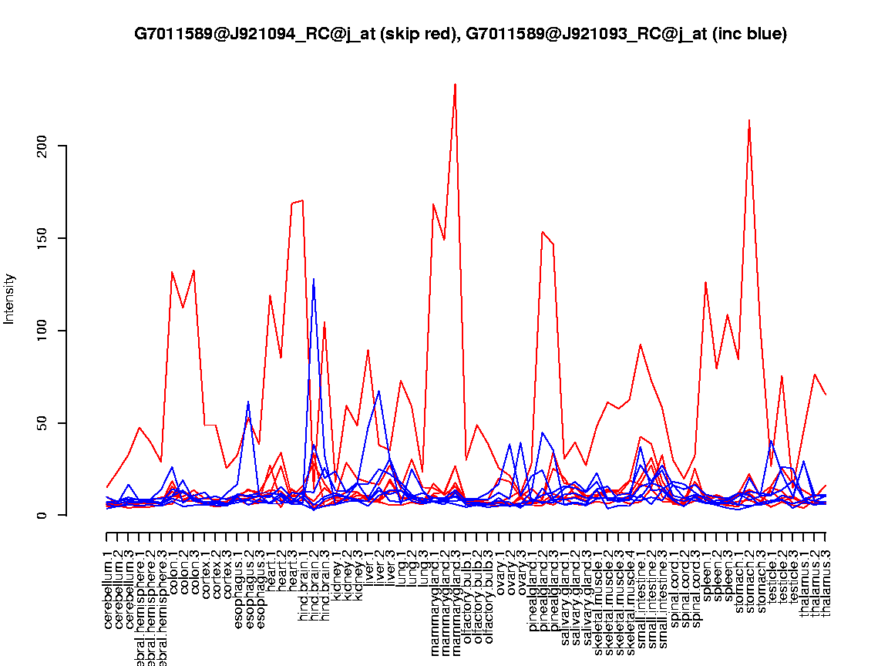Click the tallest red peak at mammarygland.3
The width and height of the screenshot is (888, 666).
[x=456, y=85]
